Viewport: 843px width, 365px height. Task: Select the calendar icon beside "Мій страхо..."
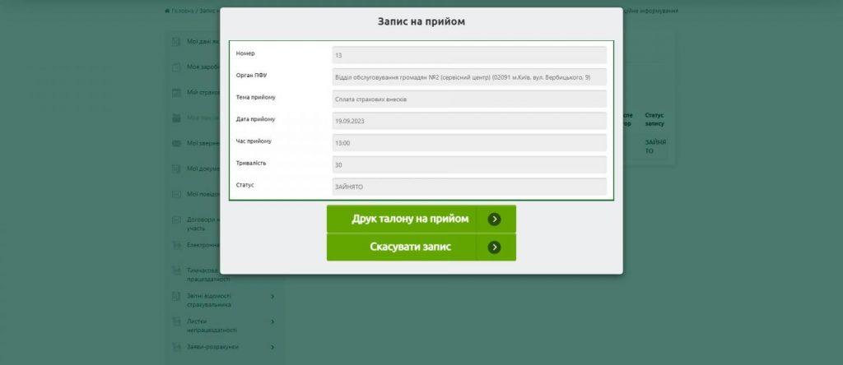coord(176,93)
